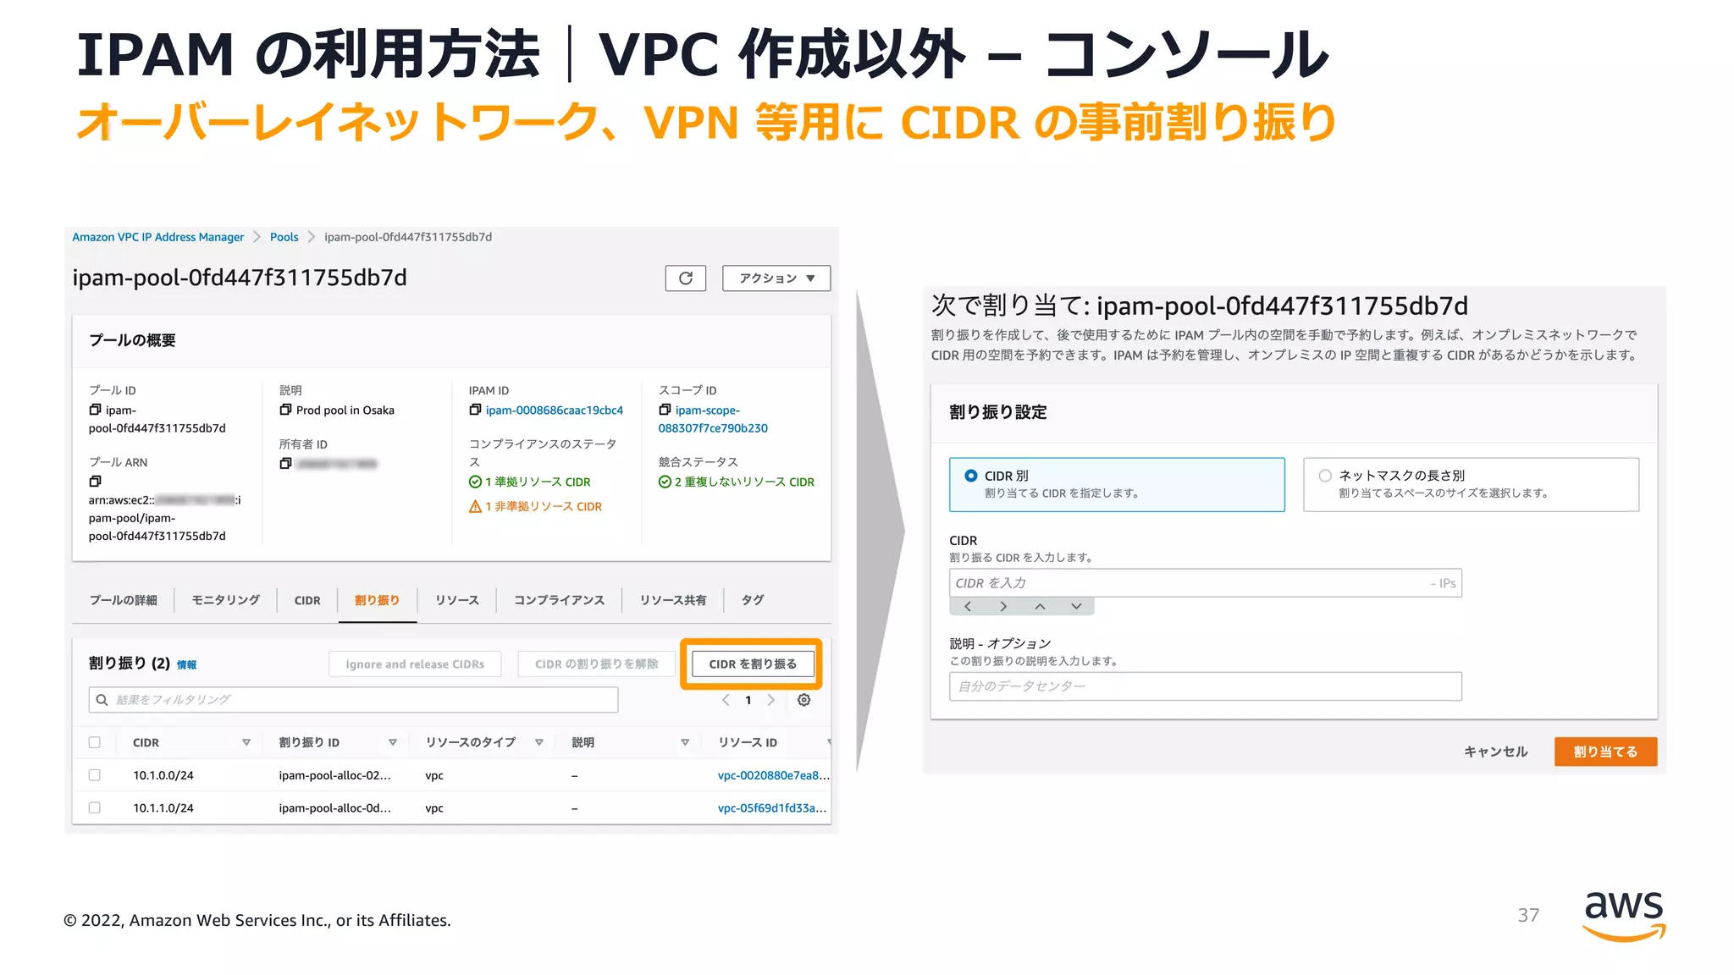Click the non-compliant resource CIDR warning icon
Image resolution: width=1734 pixels, height=975 pixels.
click(x=475, y=506)
